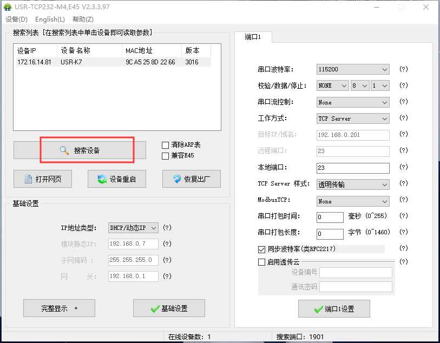This screenshot has width=440, height=343.
Task: Click the 本地端口 input field
Action: coord(353,168)
